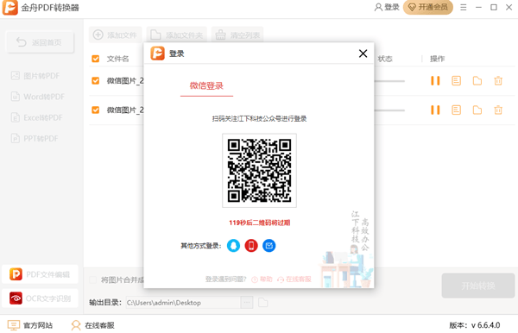Open folder icon in first file row
518x333 pixels.
477,81
